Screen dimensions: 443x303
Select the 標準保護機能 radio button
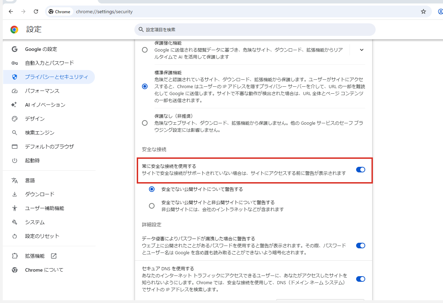click(145, 86)
